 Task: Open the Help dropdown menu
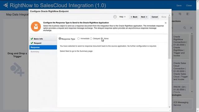[122, 17]
